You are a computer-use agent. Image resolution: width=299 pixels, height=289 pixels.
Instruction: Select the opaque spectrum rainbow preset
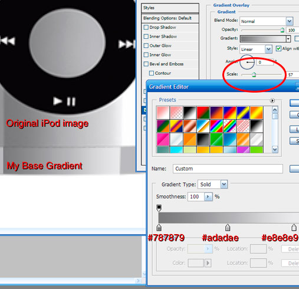click(x=216, y=126)
